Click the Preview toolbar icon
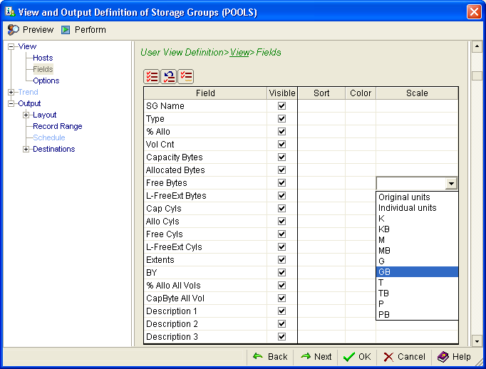 click(14, 30)
